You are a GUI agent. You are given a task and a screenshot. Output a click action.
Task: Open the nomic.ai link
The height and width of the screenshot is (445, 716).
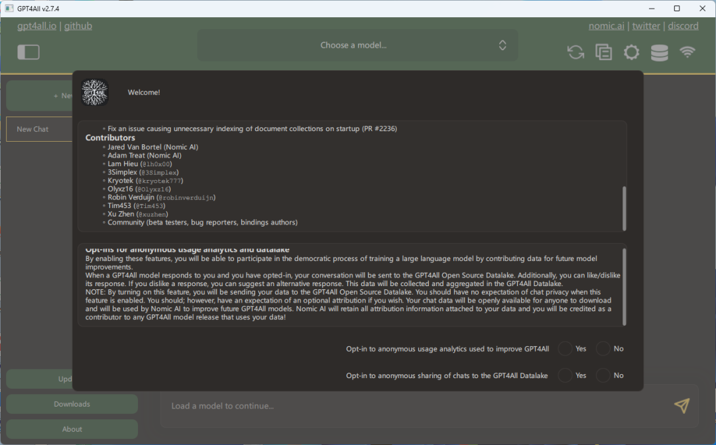coord(607,26)
